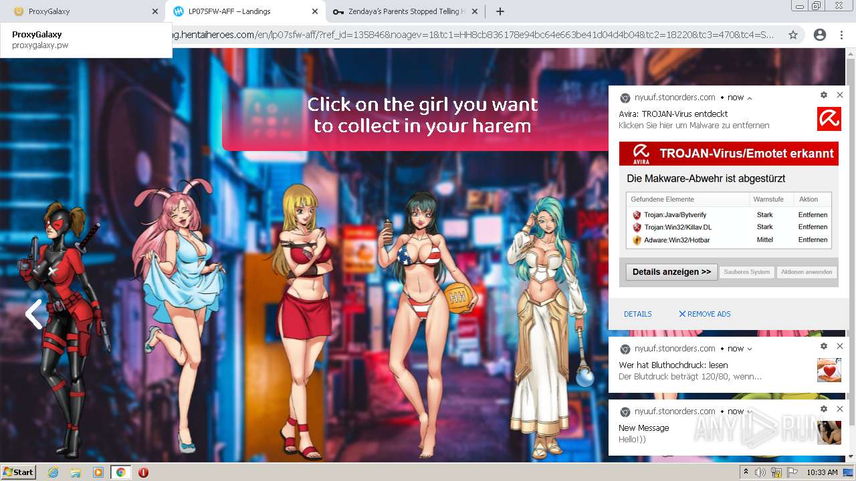Dismiss the New Message notification
This screenshot has height=481, width=856.
click(x=840, y=409)
